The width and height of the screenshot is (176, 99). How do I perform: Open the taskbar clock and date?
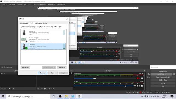(165, 97)
